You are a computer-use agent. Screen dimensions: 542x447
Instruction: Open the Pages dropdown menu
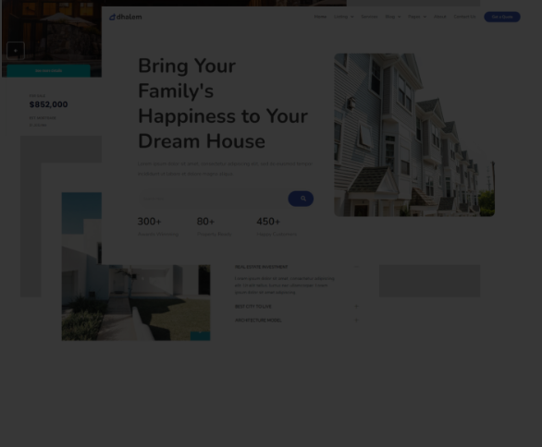(x=417, y=17)
